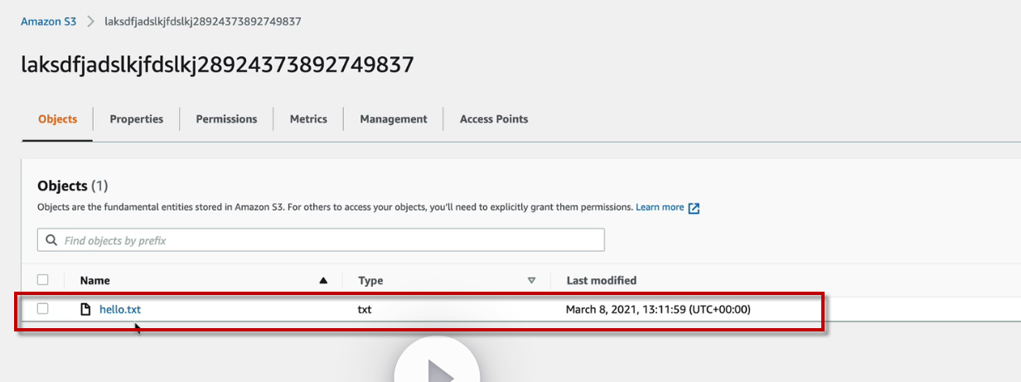Click the breadcrumb chevron separator
1021x382 pixels.
pyautogui.click(x=90, y=22)
